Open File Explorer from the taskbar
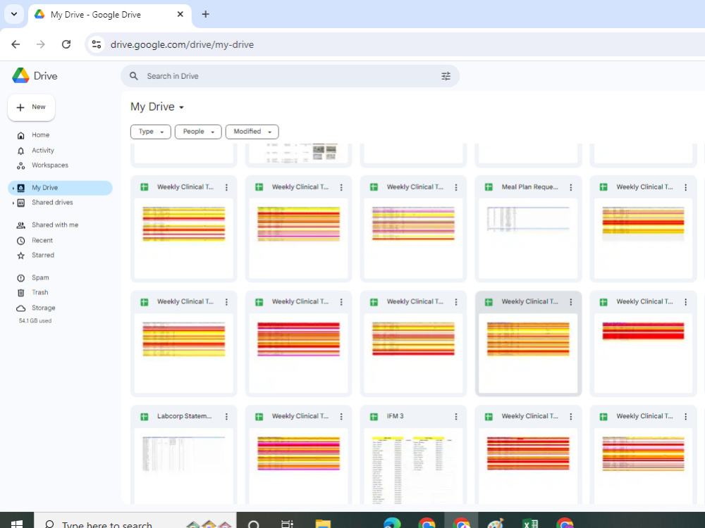 pos(323,523)
